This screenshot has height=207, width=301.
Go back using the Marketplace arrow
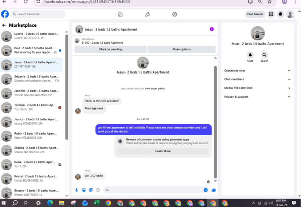[x=4, y=25]
